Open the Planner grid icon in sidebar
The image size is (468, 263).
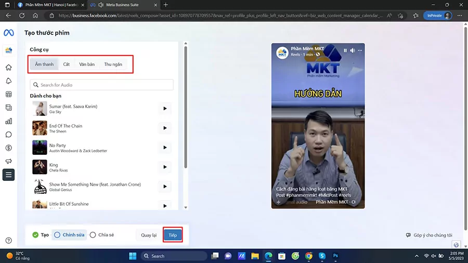coord(9,94)
